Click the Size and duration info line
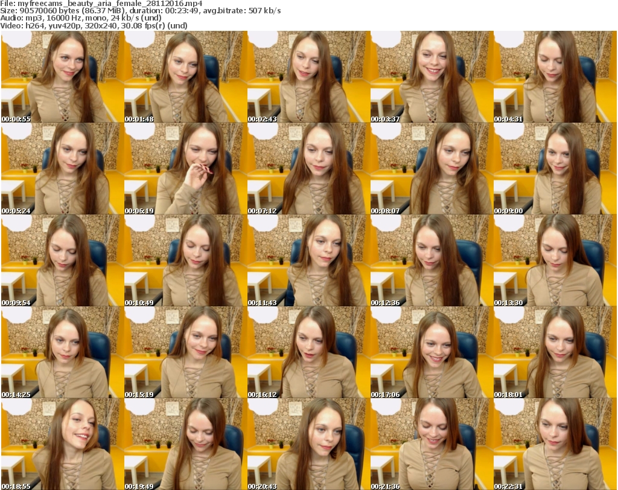618x490 pixels. tap(140, 11)
